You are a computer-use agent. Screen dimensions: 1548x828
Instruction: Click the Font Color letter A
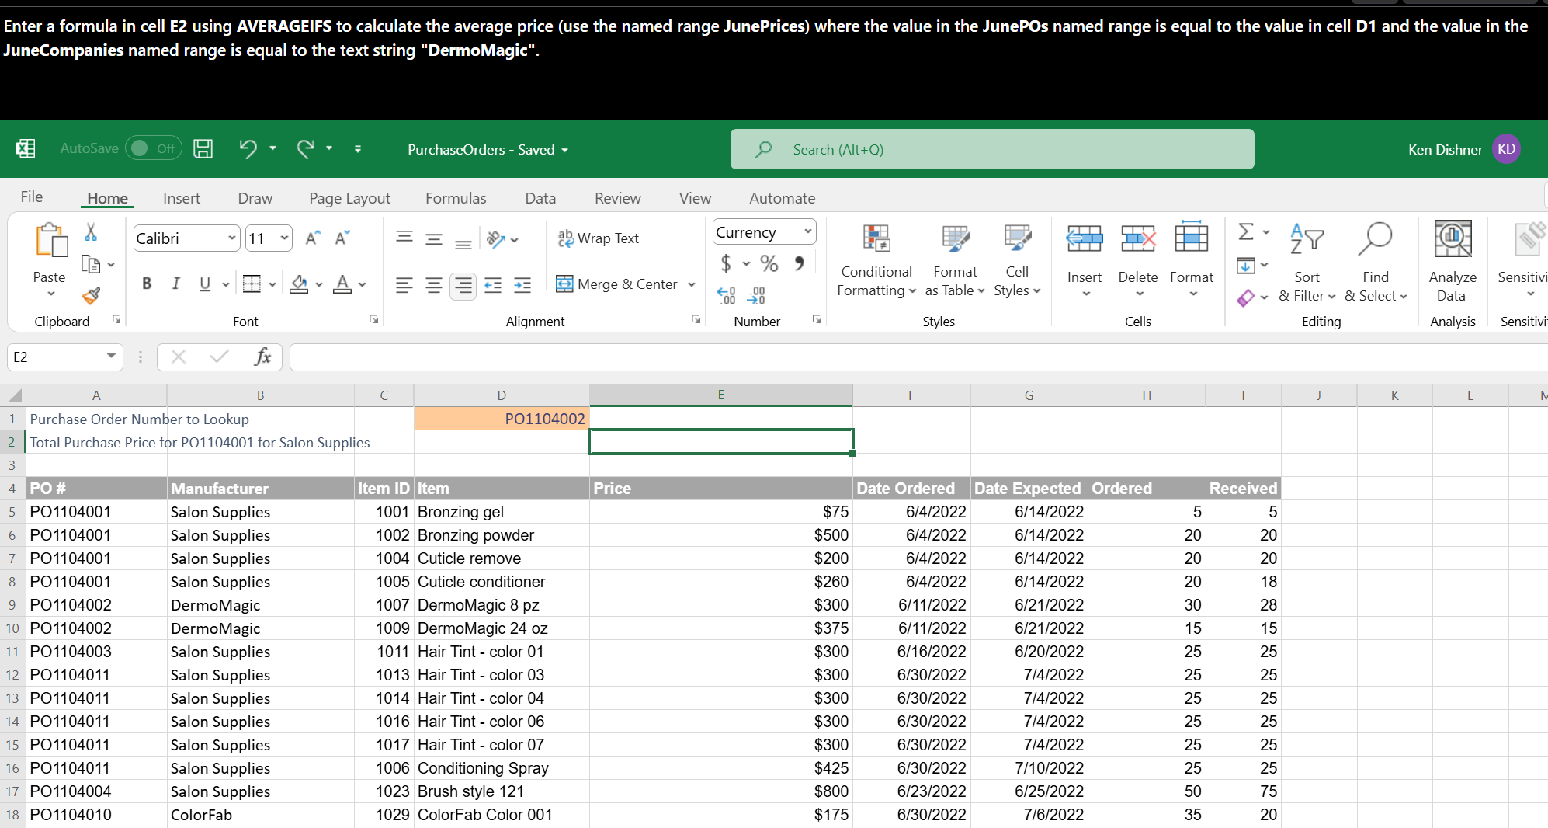coord(342,284)
